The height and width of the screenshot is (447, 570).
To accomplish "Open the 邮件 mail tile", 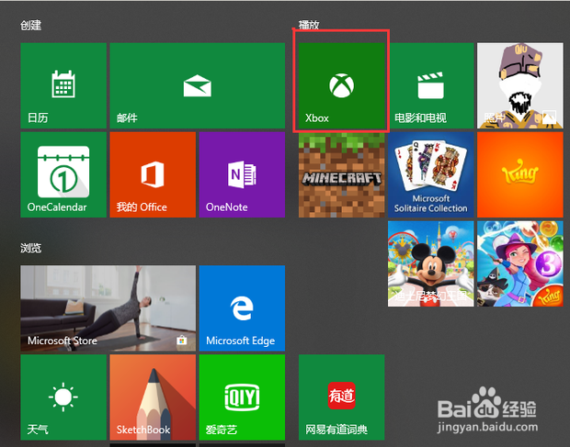I will click(x=198, y=85).
